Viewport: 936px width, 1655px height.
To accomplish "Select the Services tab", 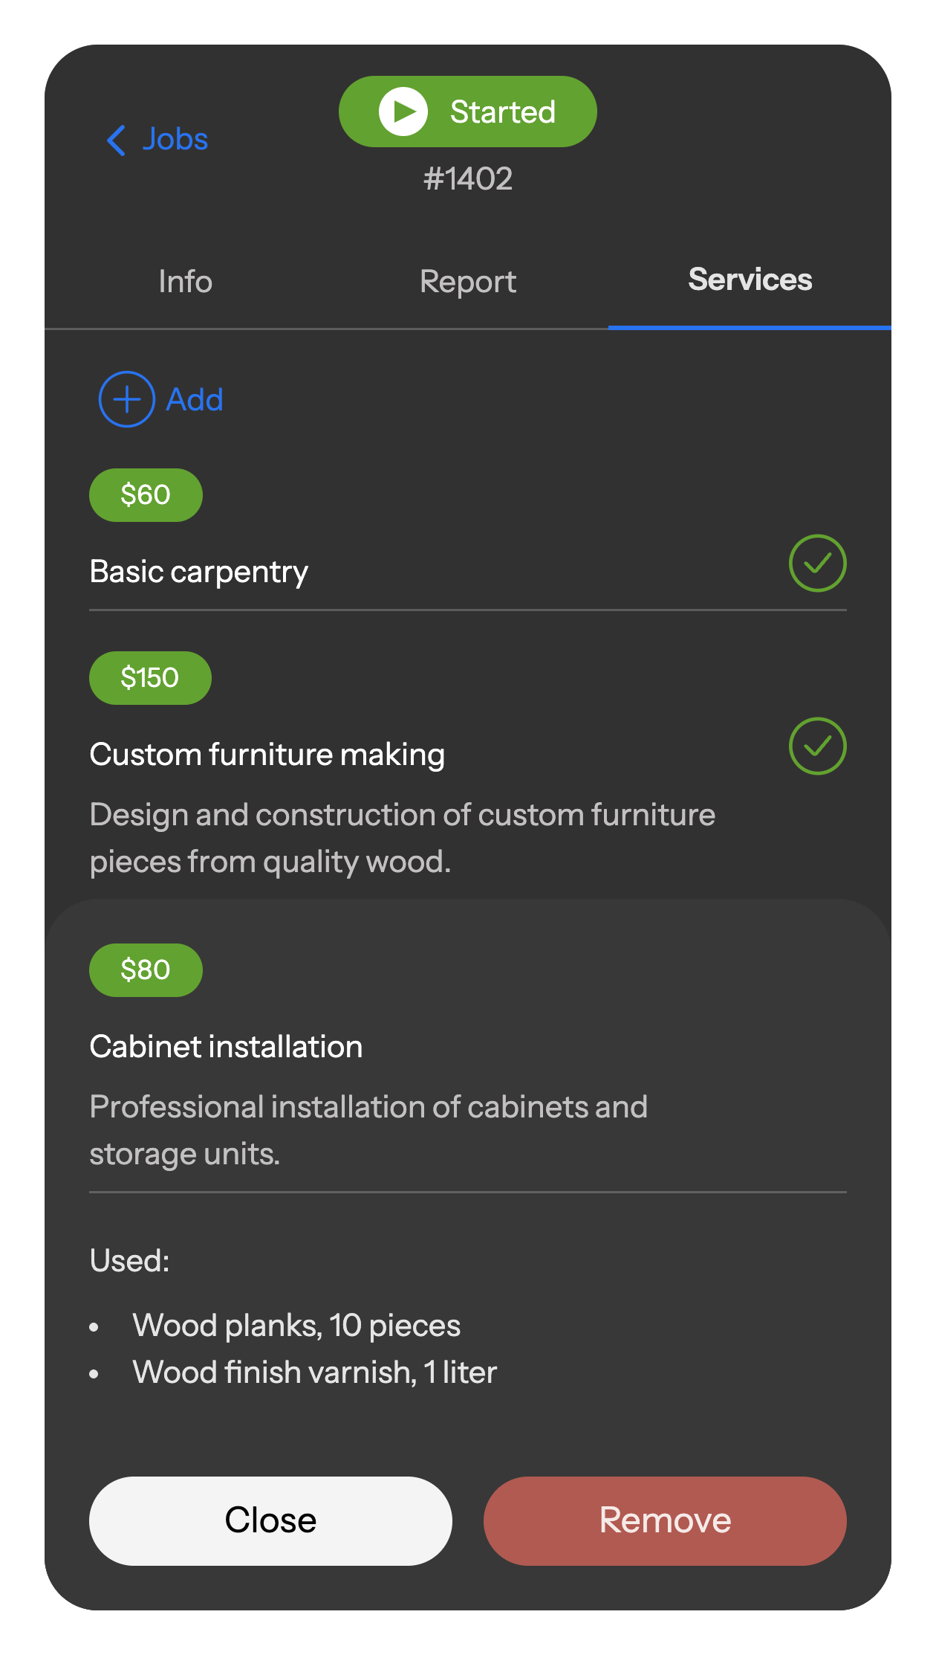I will [750, 280].
